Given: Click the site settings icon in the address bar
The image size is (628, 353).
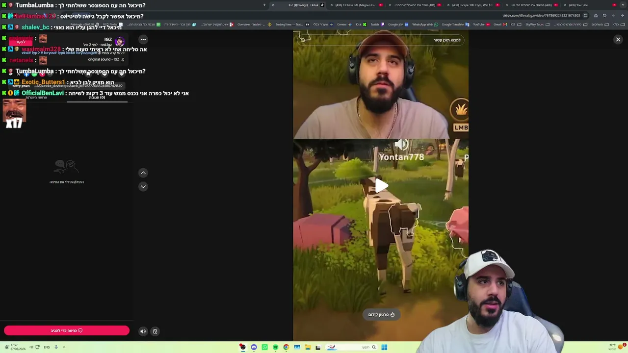Looking at the screenshot, I should tap(585, 15).
